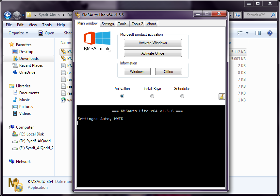The height and width of the screenshot is (196, 280).
Task: Show Office information
Action: tap(168, 72)
